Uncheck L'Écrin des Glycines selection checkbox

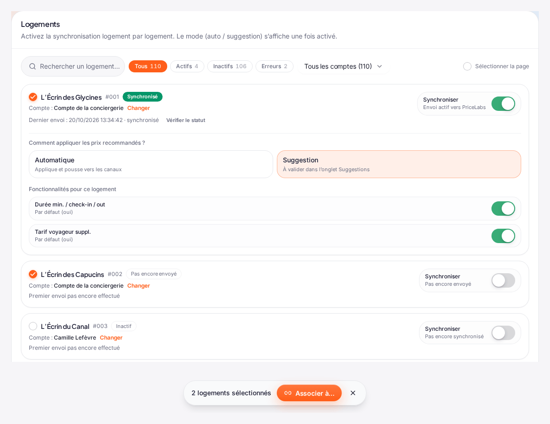[33, 96]
